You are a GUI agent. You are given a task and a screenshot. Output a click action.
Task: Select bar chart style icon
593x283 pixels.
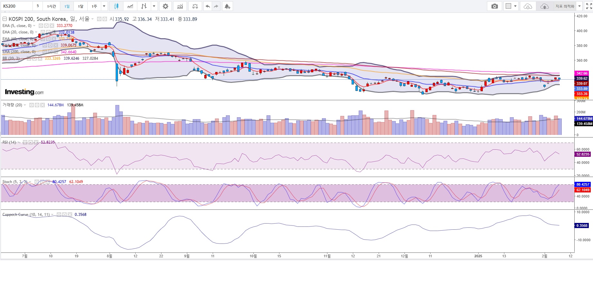click(144, 6)
